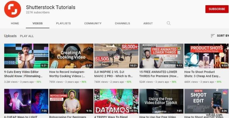Click title 'DJI INSPIRE 2 VS. DJI MAVIC 2 PRO'

tap(114, 74)
